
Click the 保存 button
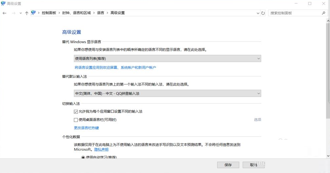point(228,165)
